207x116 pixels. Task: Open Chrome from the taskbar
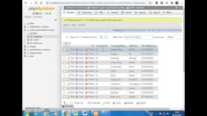click(x=66, y=113)
